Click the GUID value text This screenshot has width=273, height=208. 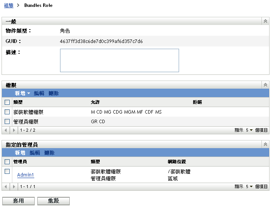pos(101,41)
